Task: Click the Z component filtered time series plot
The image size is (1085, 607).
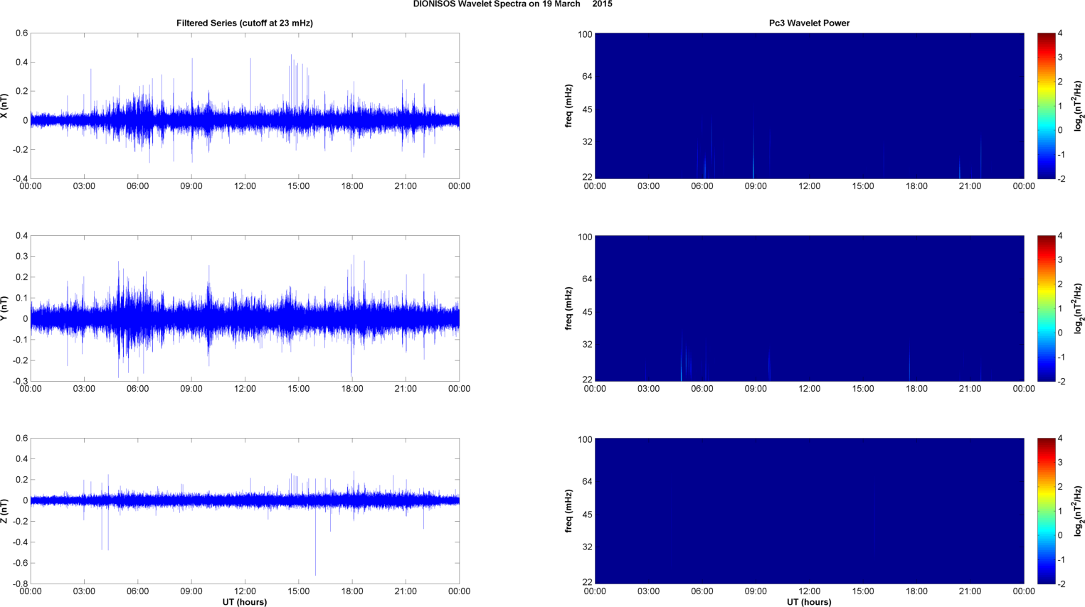Action: point(245,511)
